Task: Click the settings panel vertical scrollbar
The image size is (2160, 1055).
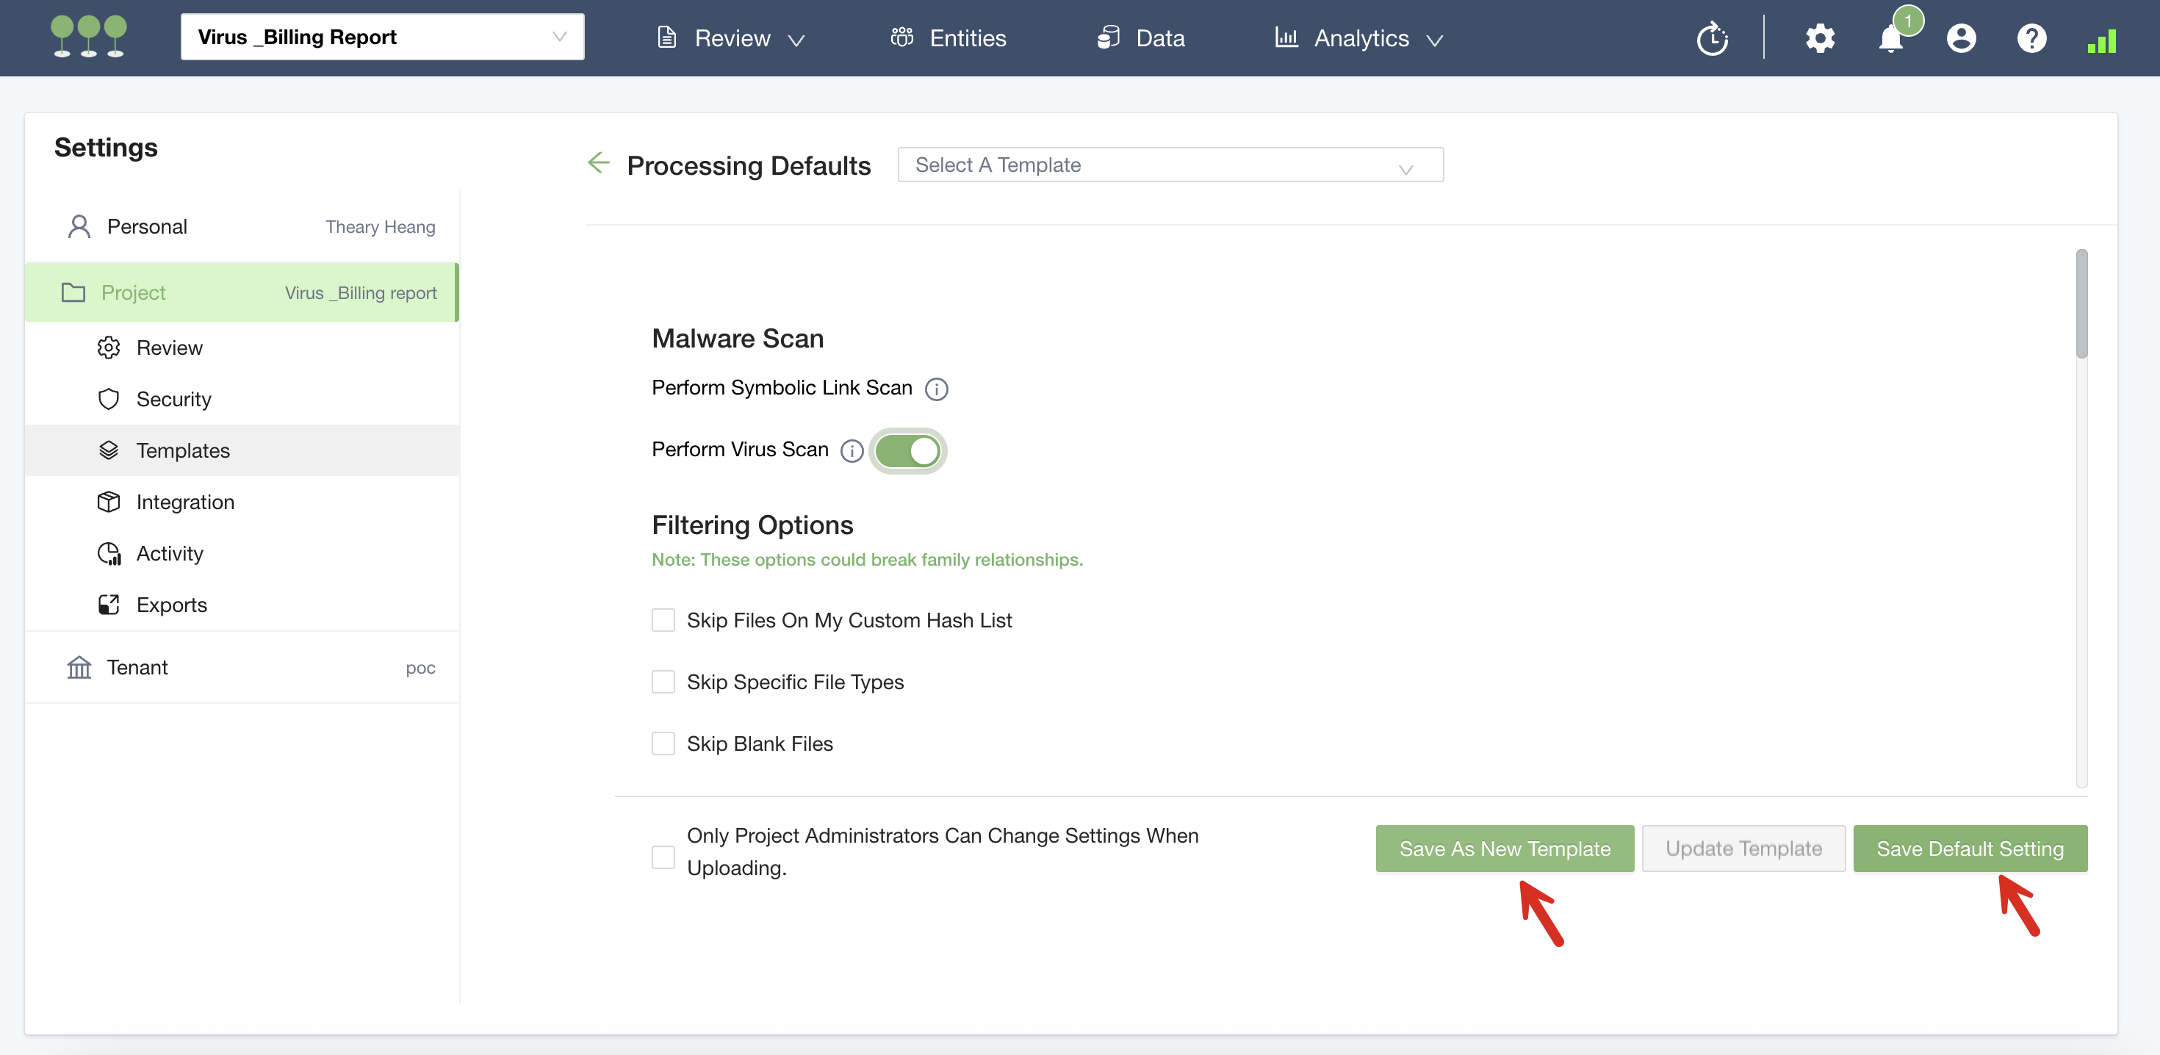Action: [x=2081, y=303]
